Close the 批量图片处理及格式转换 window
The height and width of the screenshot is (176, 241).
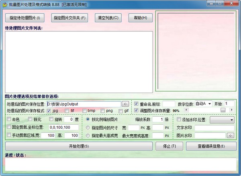point(231,3)
